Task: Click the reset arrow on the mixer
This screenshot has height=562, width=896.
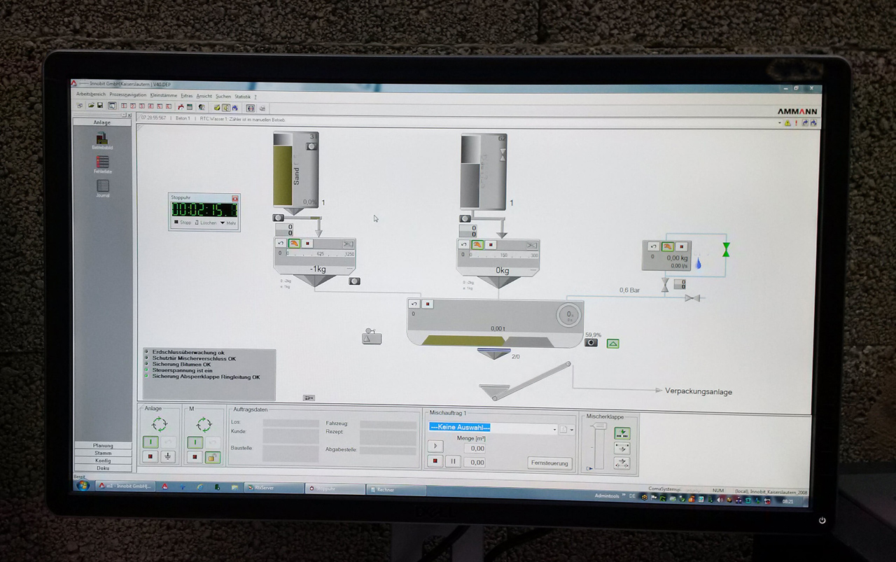Action: click(x=414, y=304)
